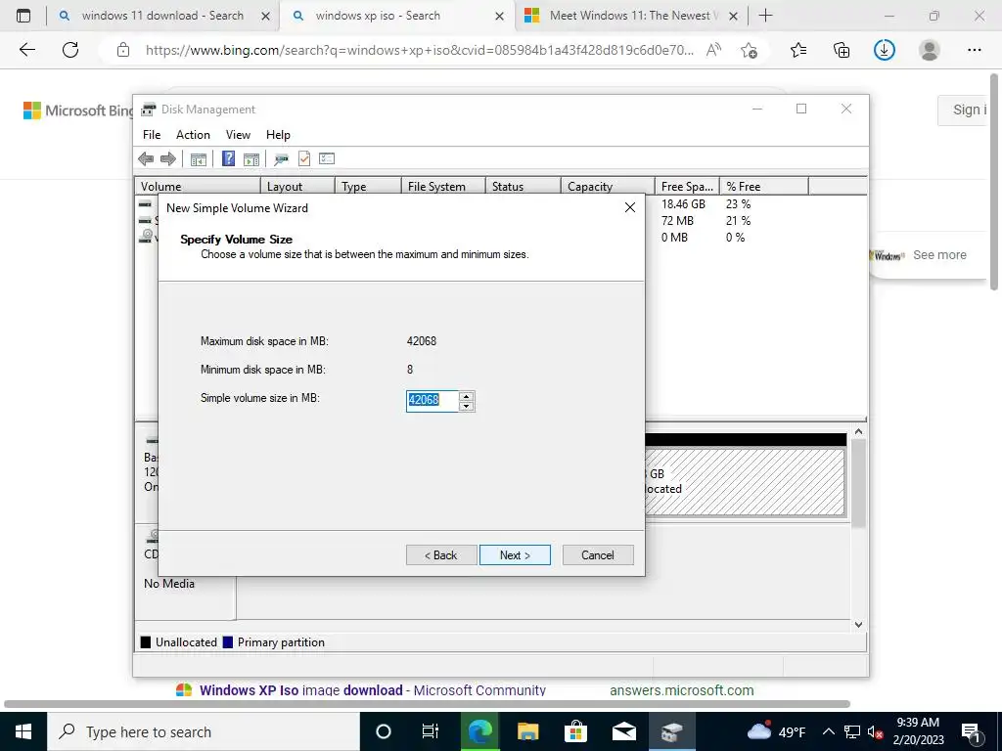Click the Disk Management title bar icon
Viewport: 1002px width, 751px height.
pos(149,110)
